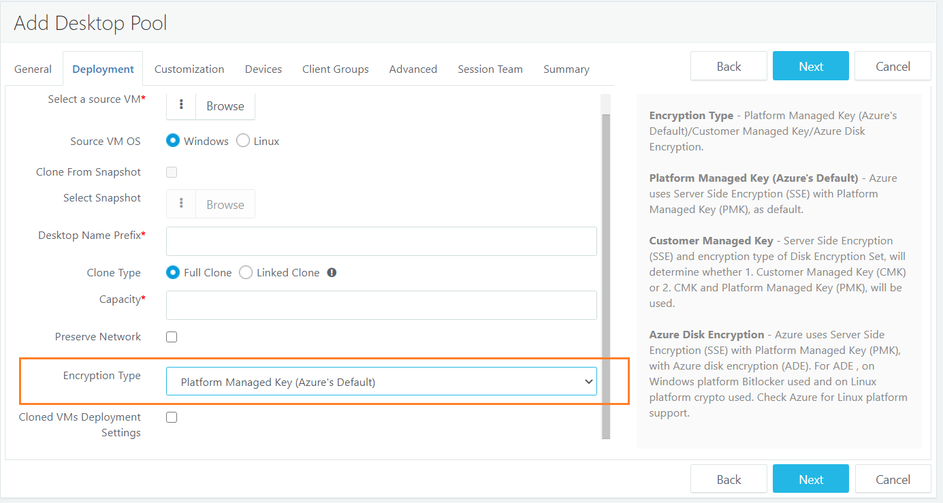Choose the Full Clone type
The width and height of the screenshot is (943, 503).
(x=173, y=273)
